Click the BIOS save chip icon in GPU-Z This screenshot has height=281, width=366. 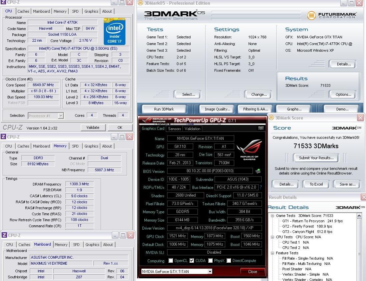[258, 171]
